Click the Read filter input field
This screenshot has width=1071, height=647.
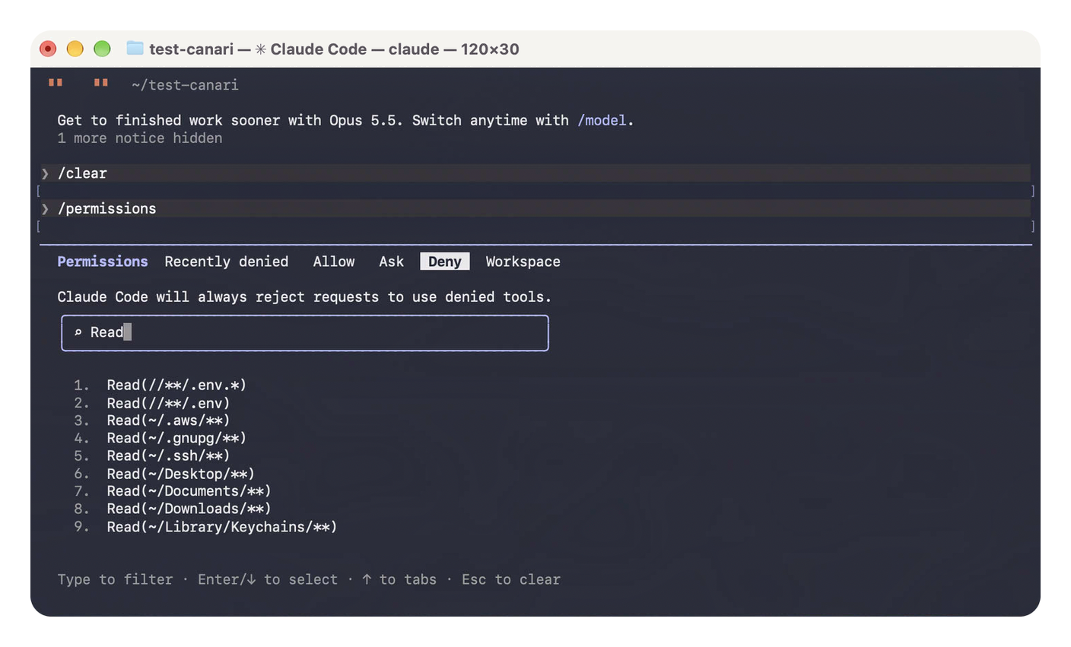305,333
